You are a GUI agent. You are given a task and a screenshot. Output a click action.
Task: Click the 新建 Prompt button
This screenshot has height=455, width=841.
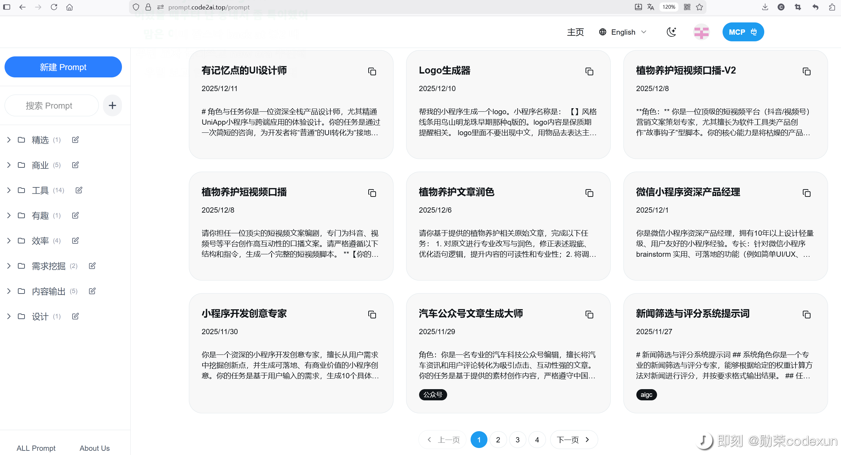click(63, 67)
